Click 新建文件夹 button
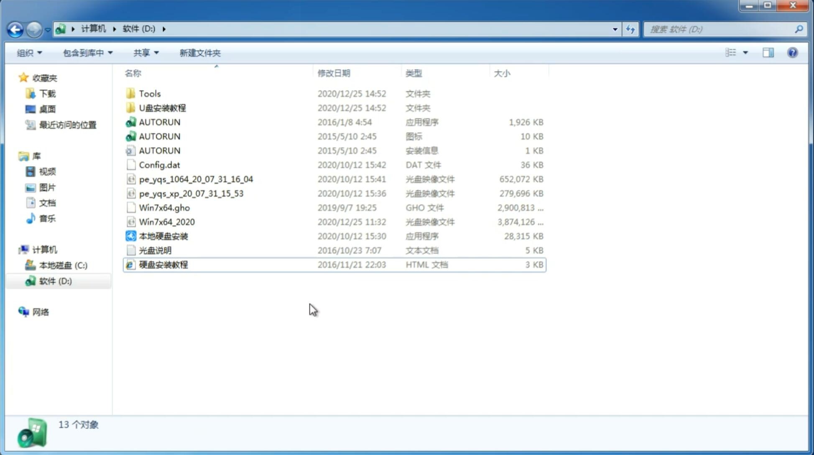The height and width of the screenshot is (455, 814). (200, 52)
